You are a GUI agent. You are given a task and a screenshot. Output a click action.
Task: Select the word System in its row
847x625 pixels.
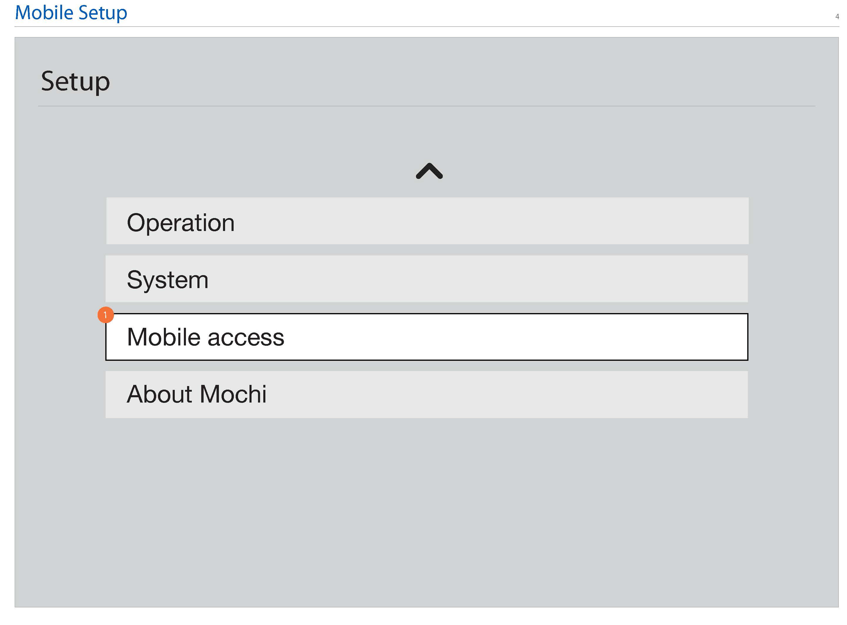coord(168,281)
